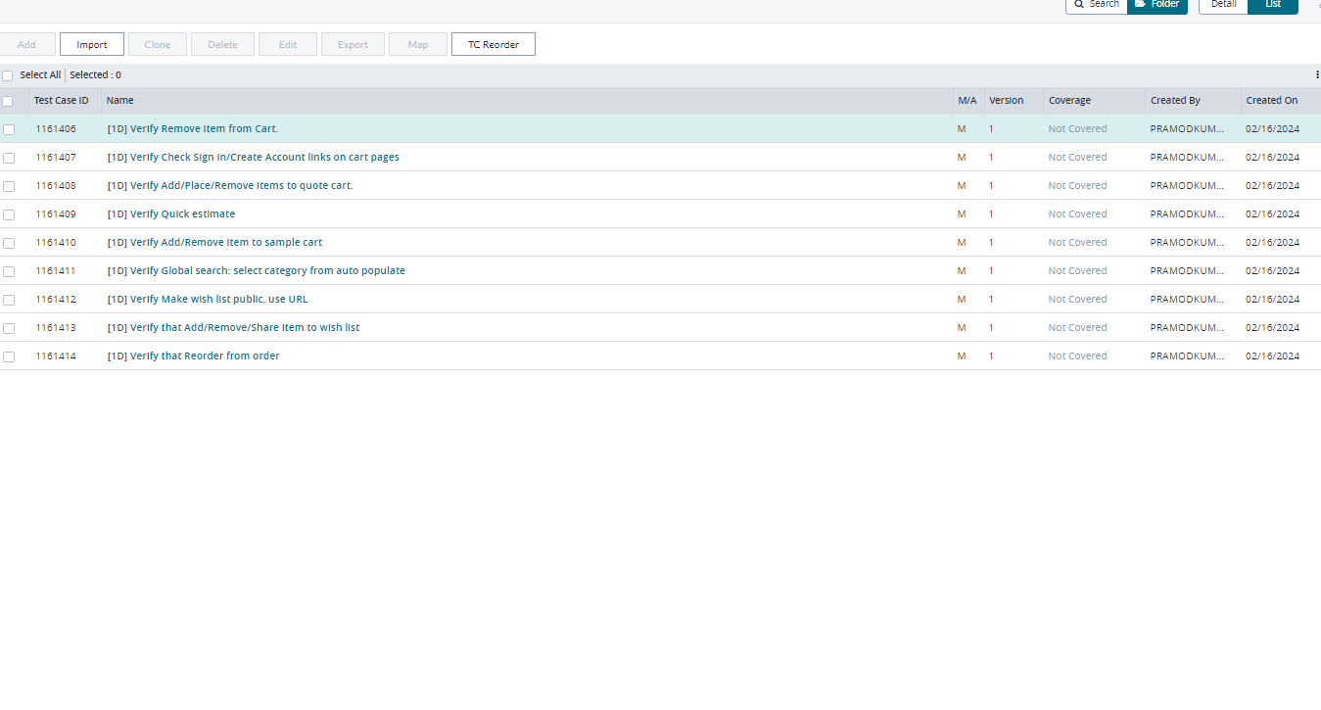Tick the checkbox for test case 1161409

tap(9, 214)
